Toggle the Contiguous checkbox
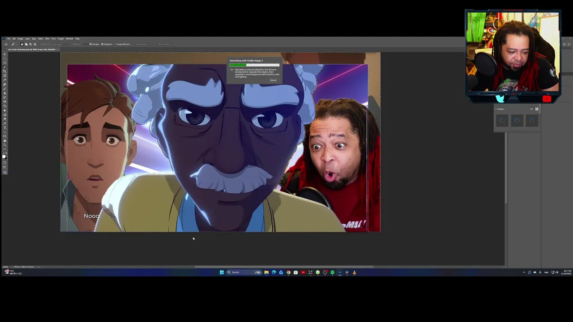This screenshot has height=322, width=573. [x=102, y=44]
